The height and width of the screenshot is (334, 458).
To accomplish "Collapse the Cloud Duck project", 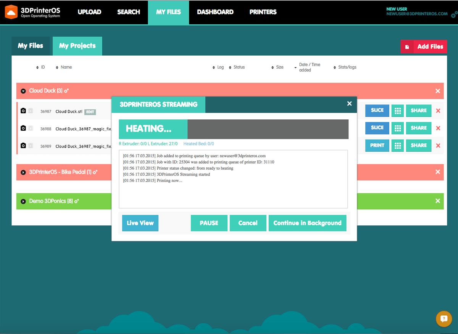I will click(23, 91).
